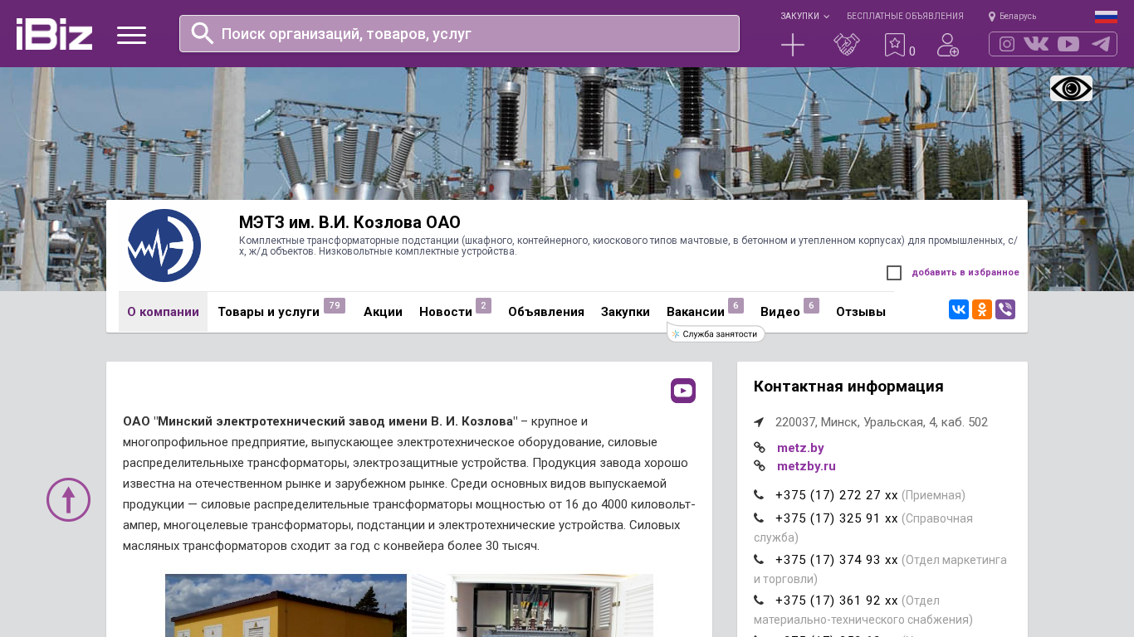Click the location pin next to Беларусь
The image size is (1134, 637).
tap(992, 17)
